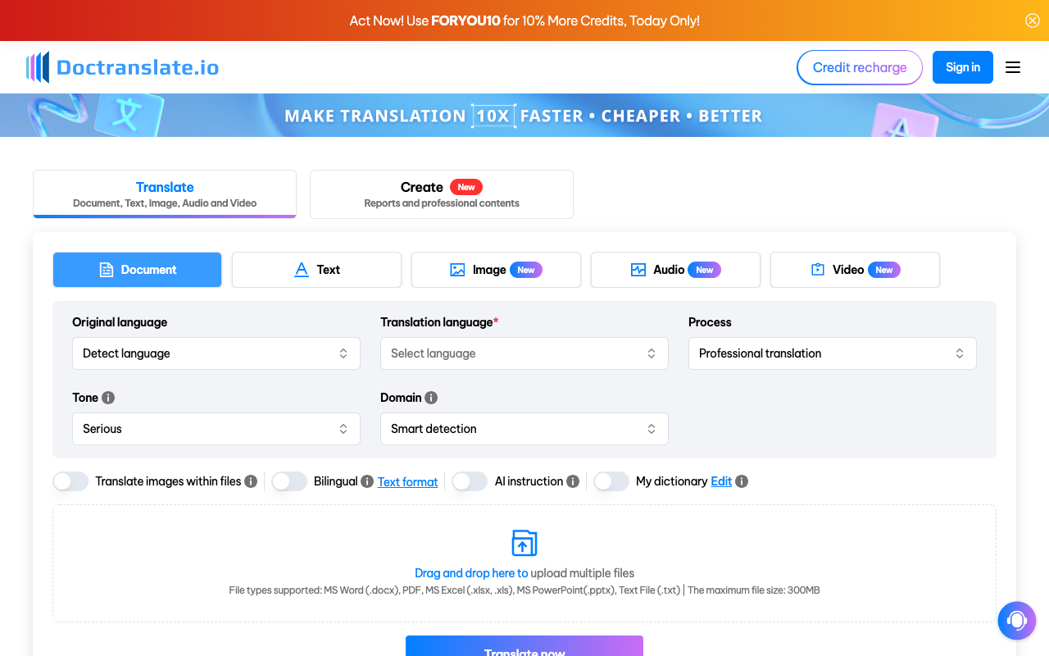Click the Tone info icon
The width and height of the screenshot is (1049, 656).
pos(106,397)
